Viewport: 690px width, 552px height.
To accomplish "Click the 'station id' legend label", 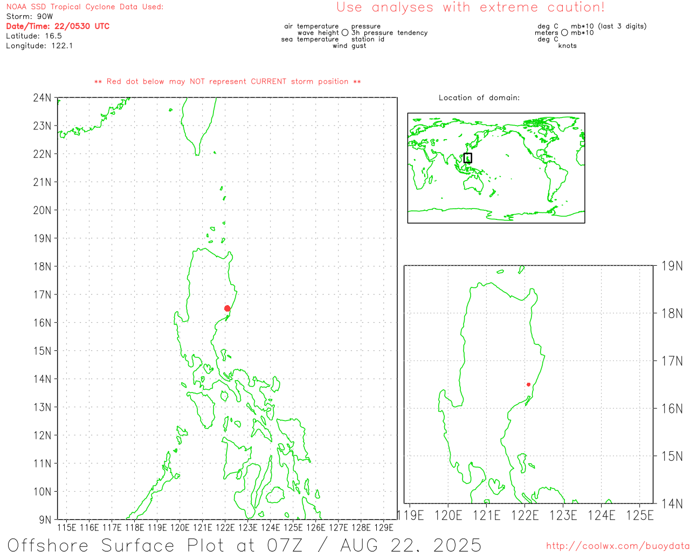I will 368,39.
